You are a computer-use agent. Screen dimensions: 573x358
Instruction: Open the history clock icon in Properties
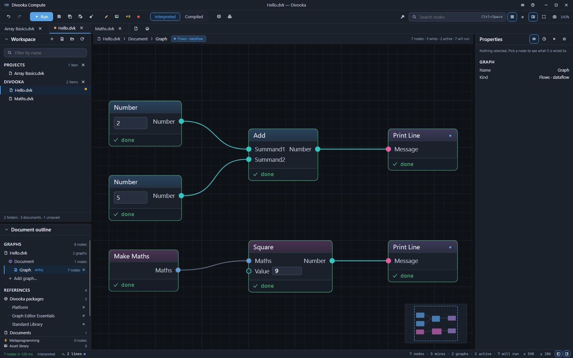pyautogui.click(x=544, y=39)
